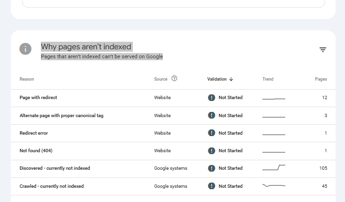Click the trend sparkline for Discovered row
The width and height of the screenshot is (345, 202).
[274, 167]
